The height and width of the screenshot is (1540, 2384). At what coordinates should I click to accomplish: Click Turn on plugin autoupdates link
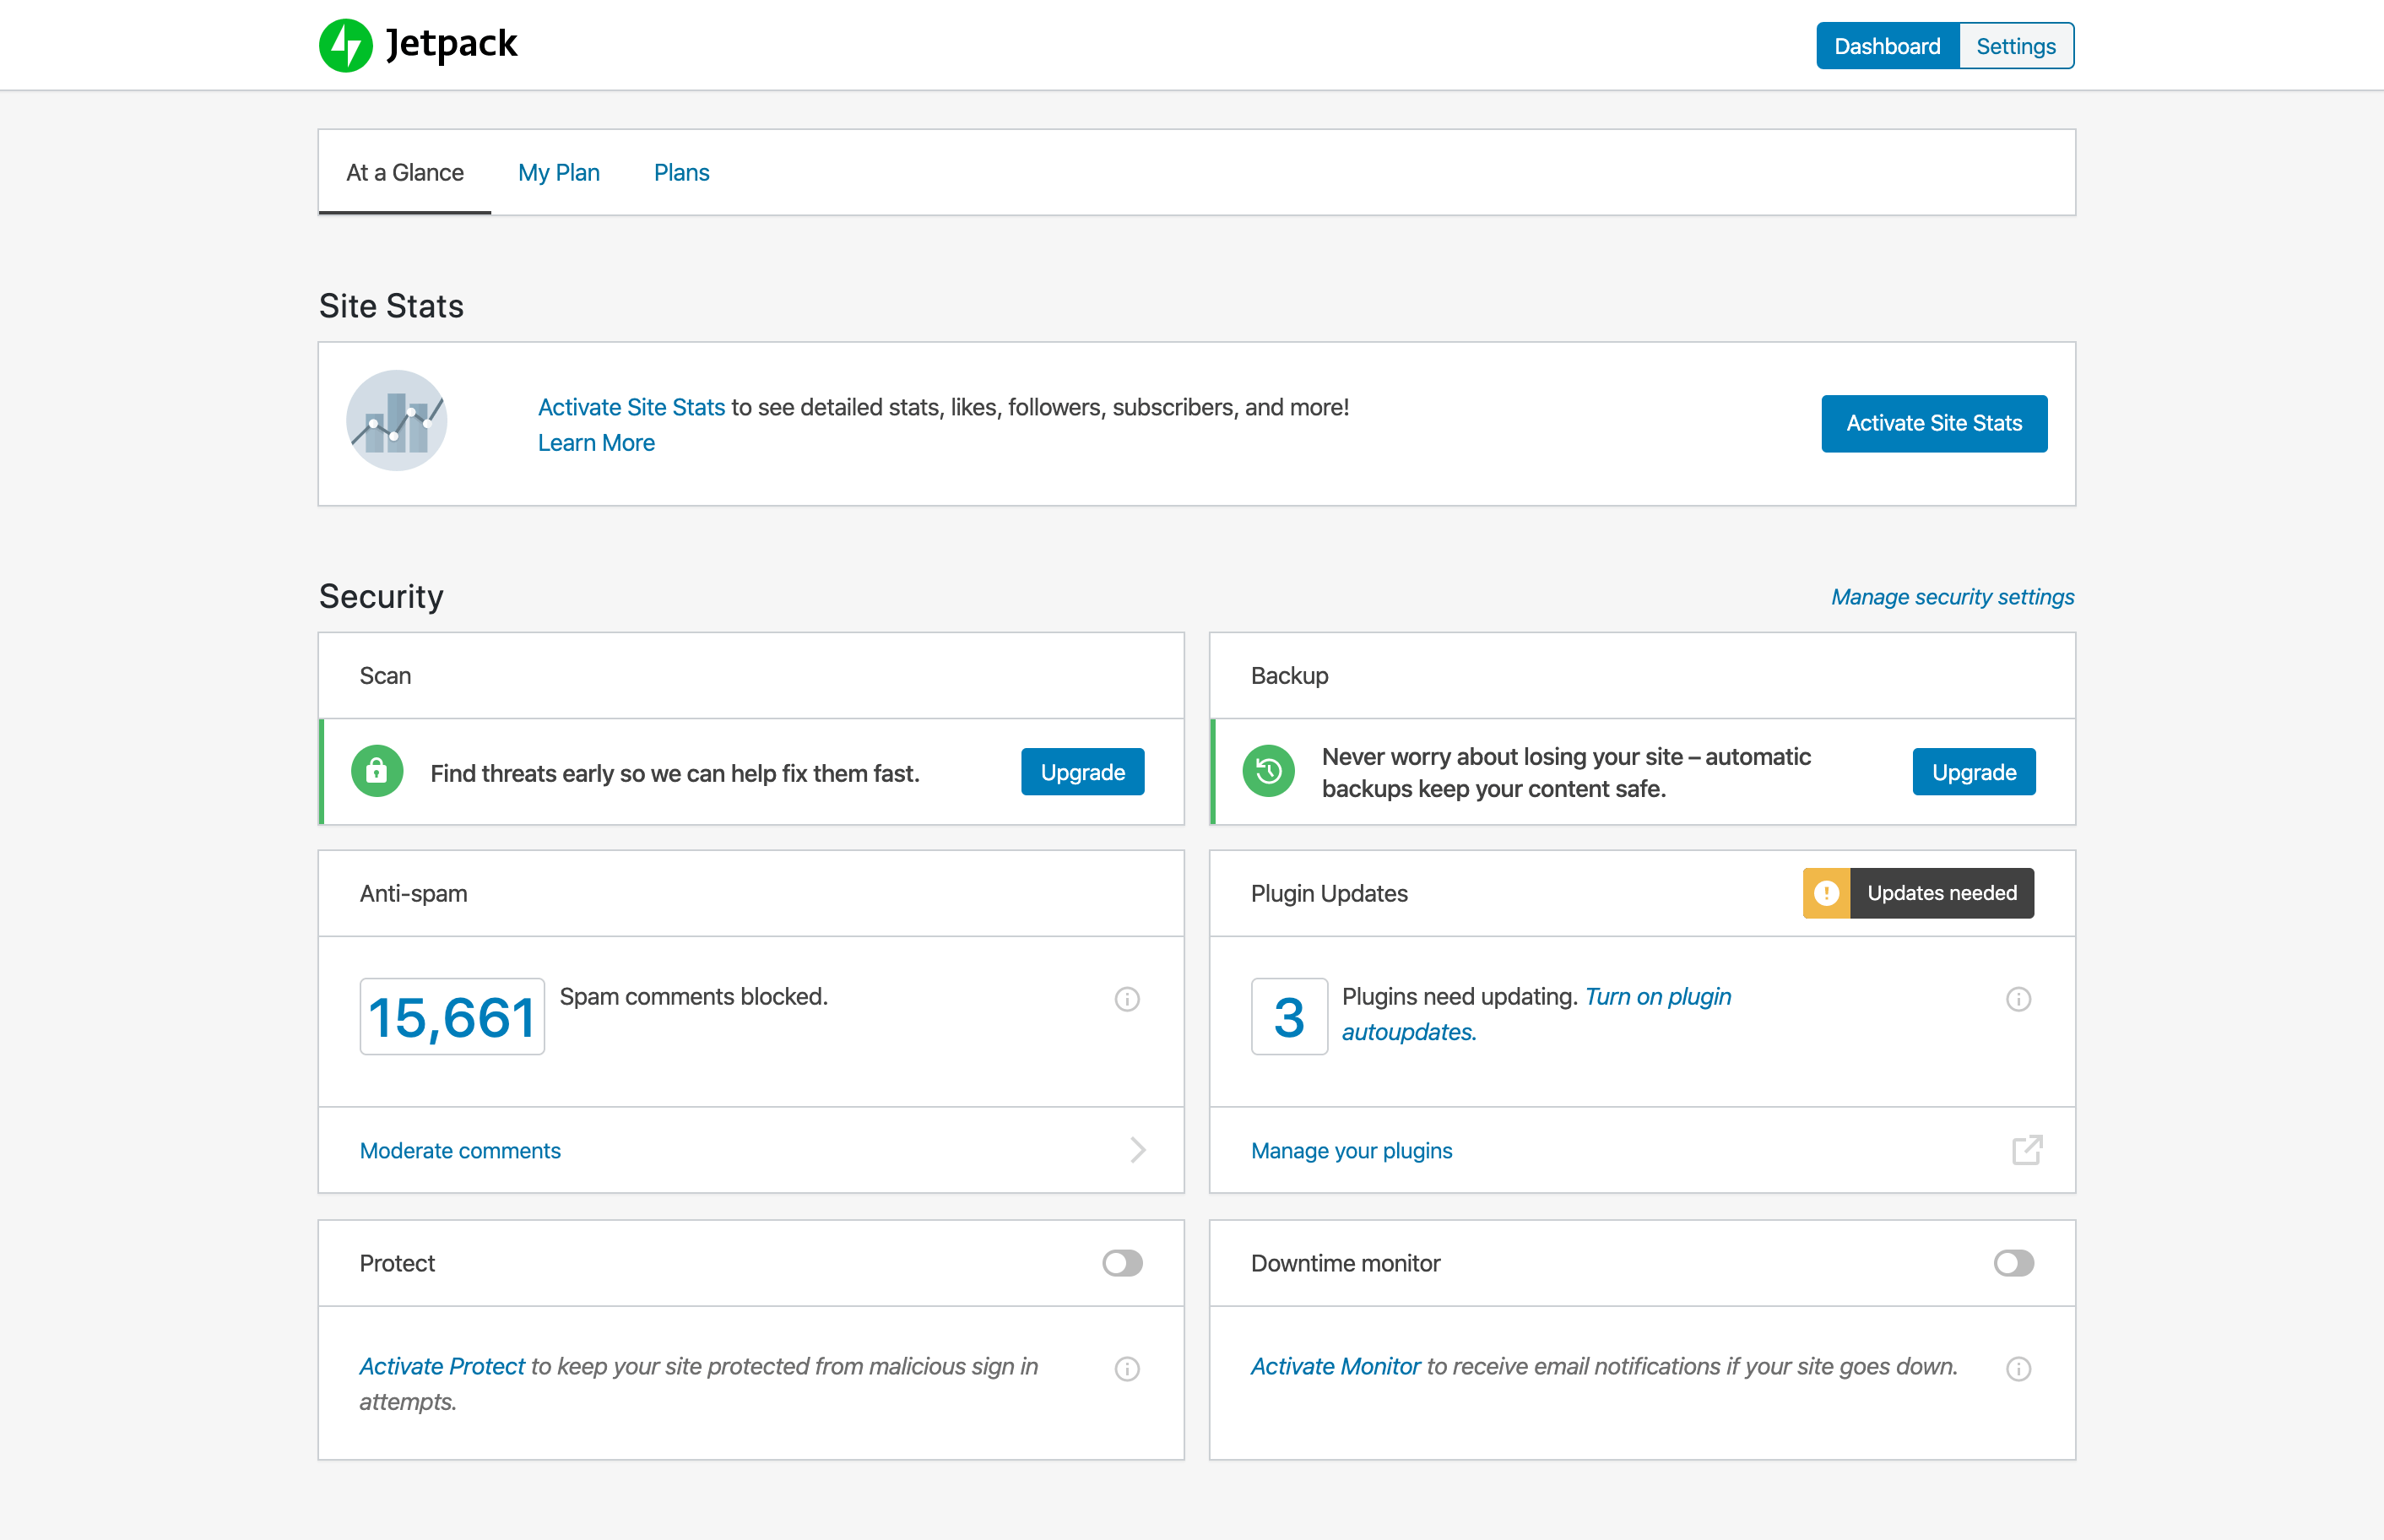pyautogui.click(x=1657, y=997)
